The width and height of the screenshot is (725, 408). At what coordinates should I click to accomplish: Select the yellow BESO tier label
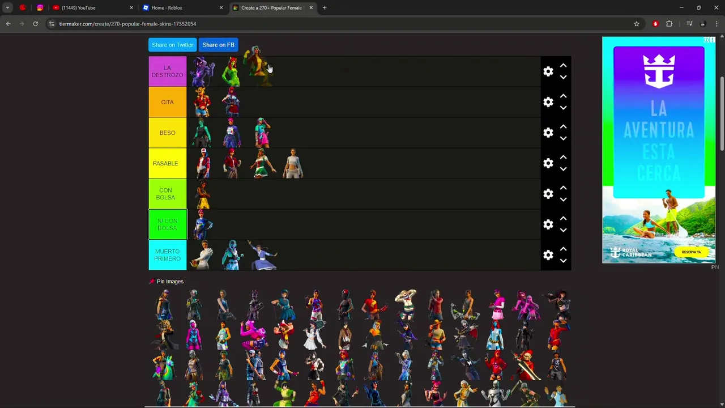(x=167, y=133)
